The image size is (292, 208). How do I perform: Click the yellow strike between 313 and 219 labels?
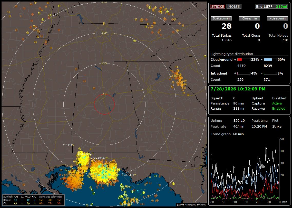tap(104, 23)
